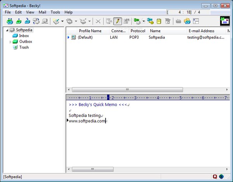Click the Compose new message icon

tap(56, 21)
